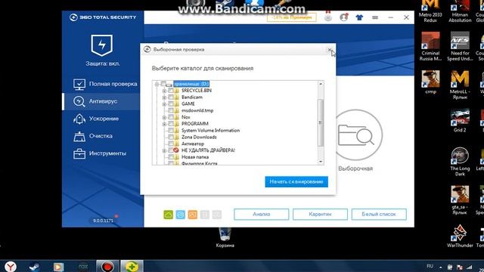Go to the Очистка cleanup section
484x272 pixels.
point(92,136)
